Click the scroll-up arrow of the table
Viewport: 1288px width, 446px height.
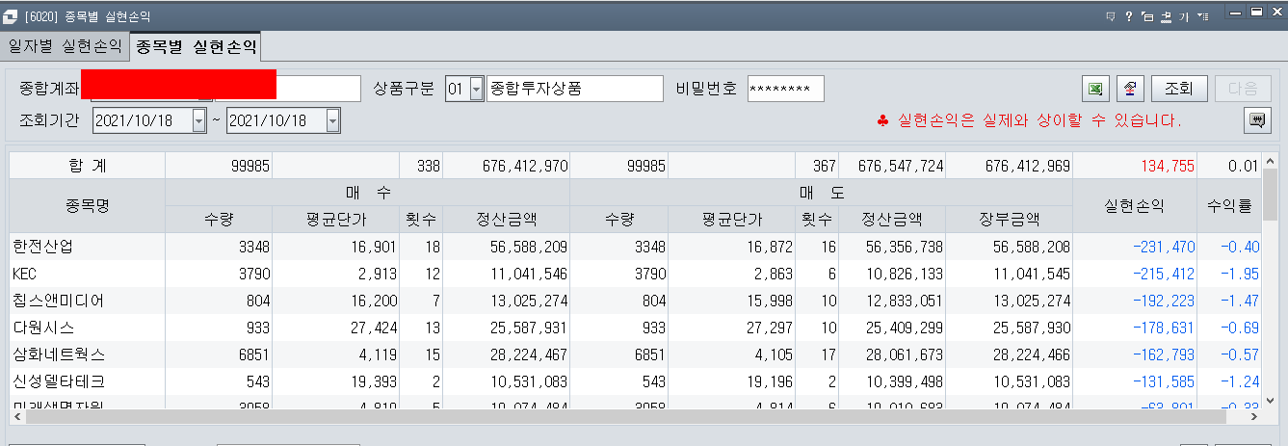(x=1270, y=159)
